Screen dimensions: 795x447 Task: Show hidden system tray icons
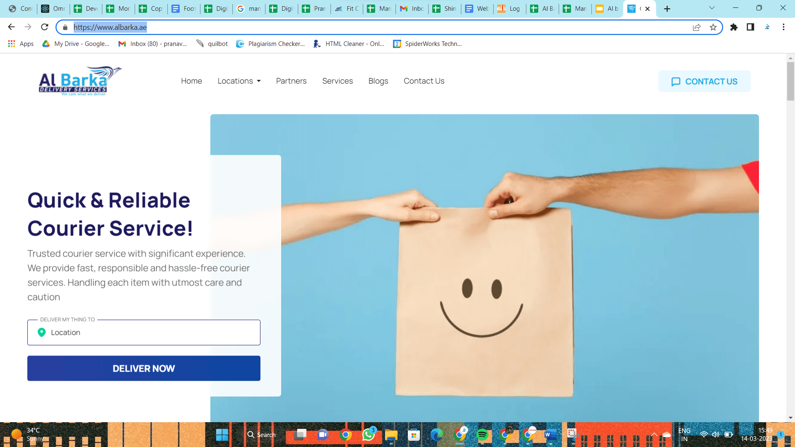point(654,435)
